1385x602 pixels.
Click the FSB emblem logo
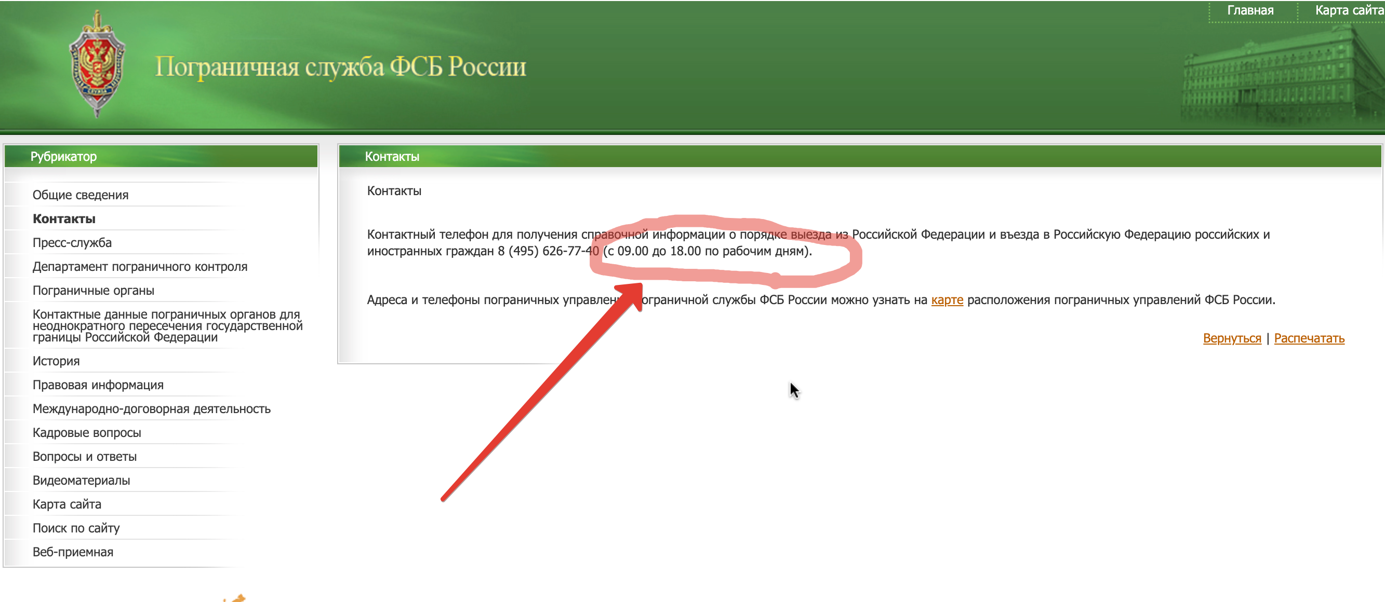click(x=97, y=64)
